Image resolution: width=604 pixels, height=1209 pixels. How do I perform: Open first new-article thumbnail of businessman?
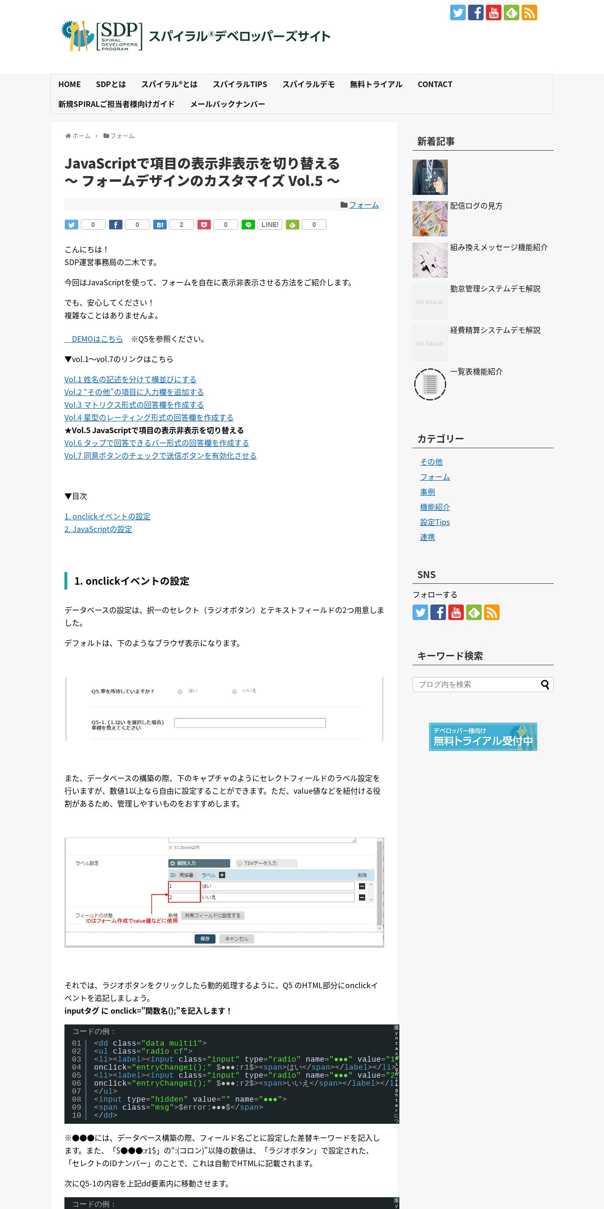pyautogui.click(x=430, y=177)
